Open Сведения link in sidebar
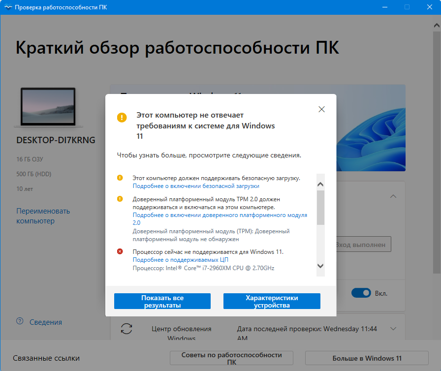This screenshot has width=441, height=371. (46, 322)
